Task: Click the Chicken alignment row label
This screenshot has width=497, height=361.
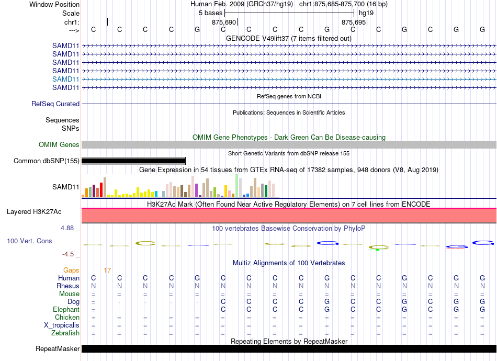Action: click(67, 317)
